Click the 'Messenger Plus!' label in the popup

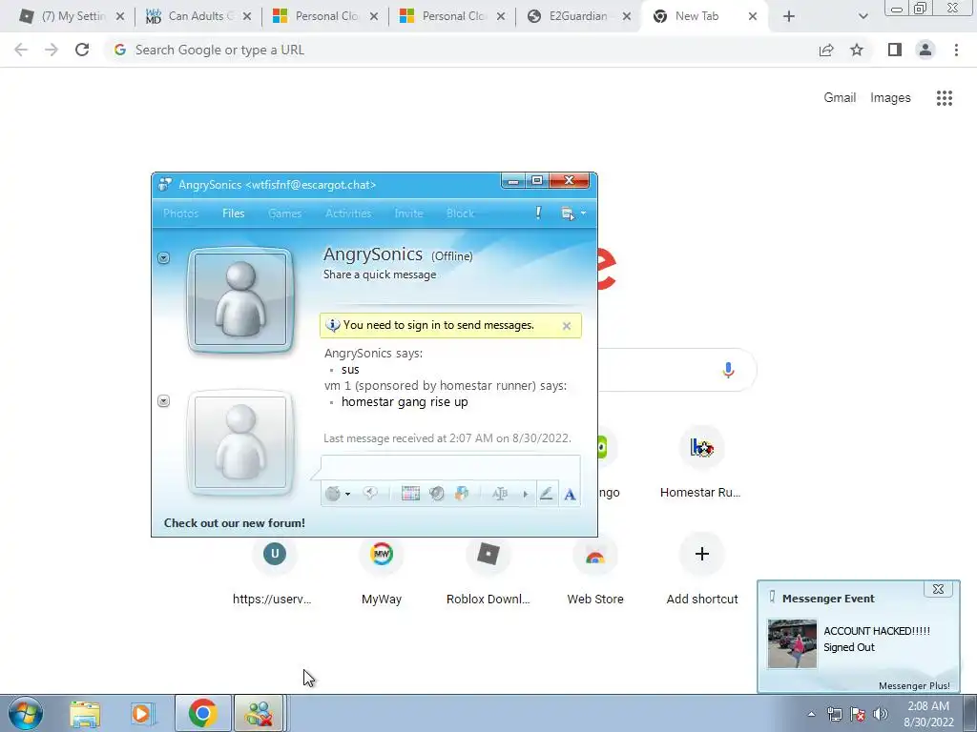(914, 685)
